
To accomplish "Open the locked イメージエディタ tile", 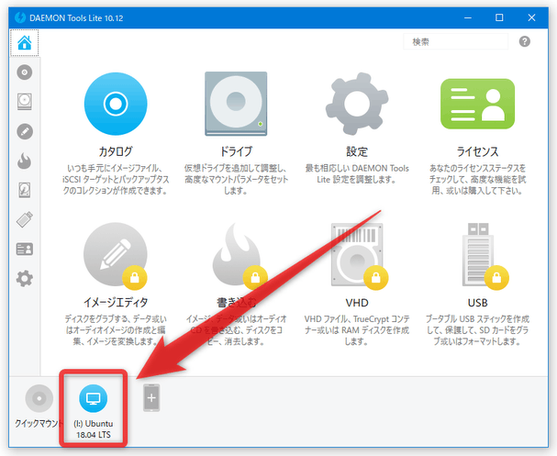I will (x=116, y=255).
